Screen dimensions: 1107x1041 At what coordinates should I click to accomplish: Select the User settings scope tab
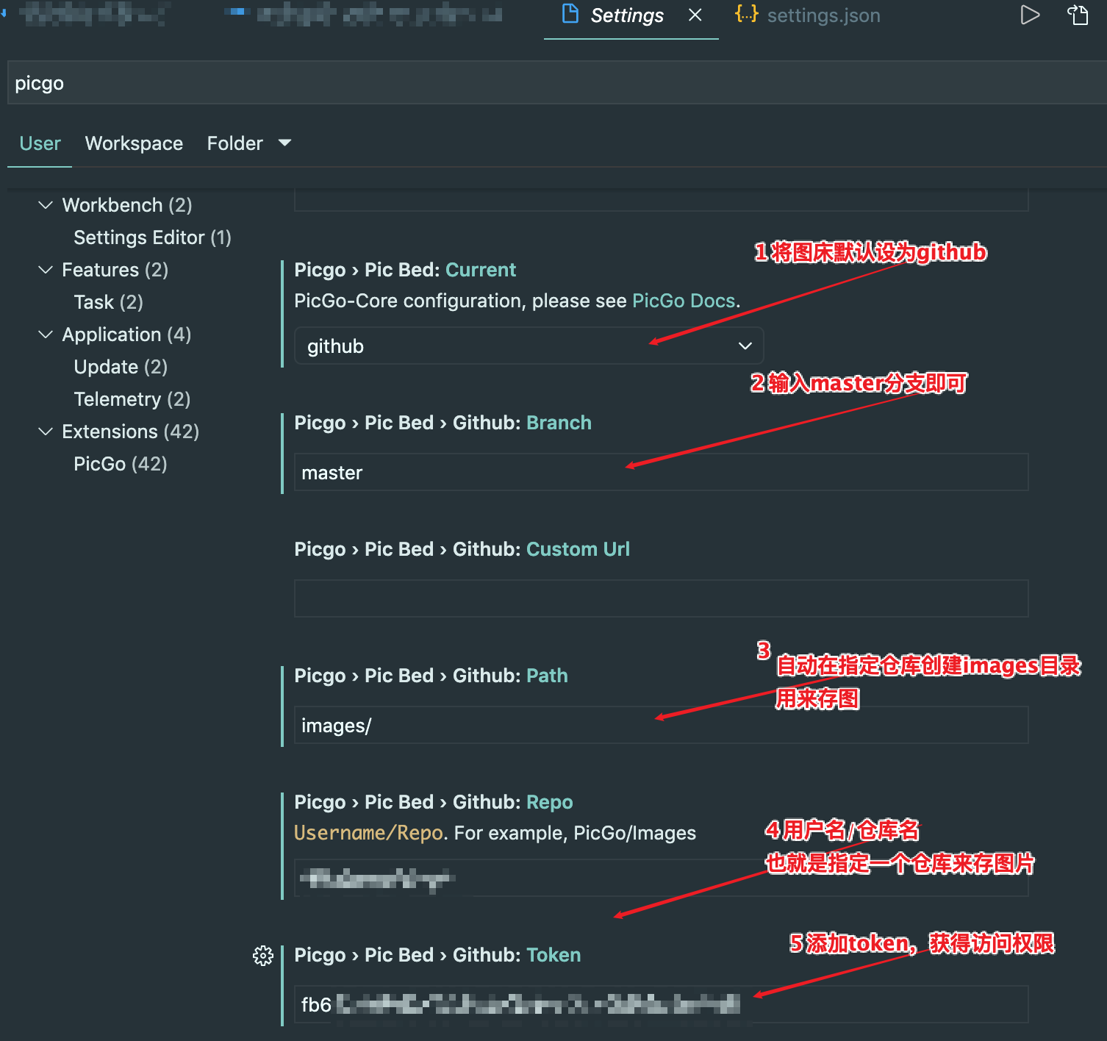(x=40, y=143)
